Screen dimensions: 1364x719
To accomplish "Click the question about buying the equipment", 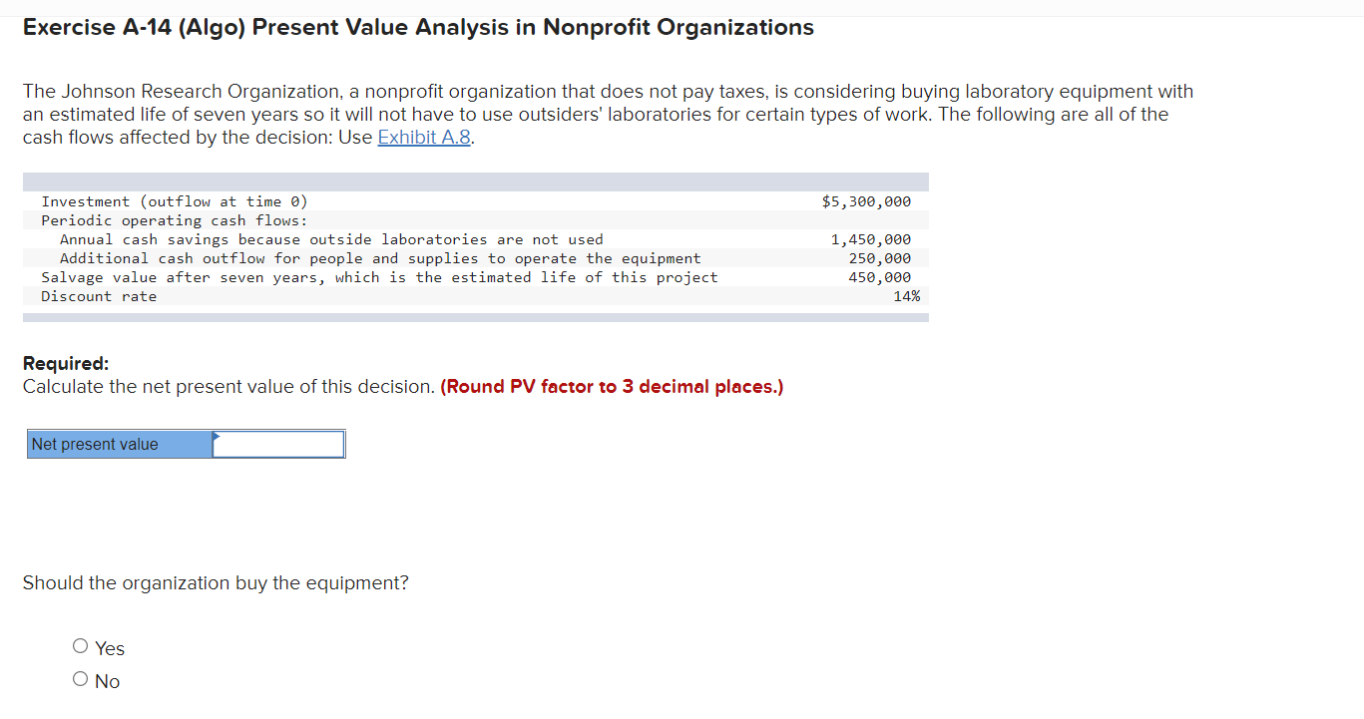I will coord(215,582).
